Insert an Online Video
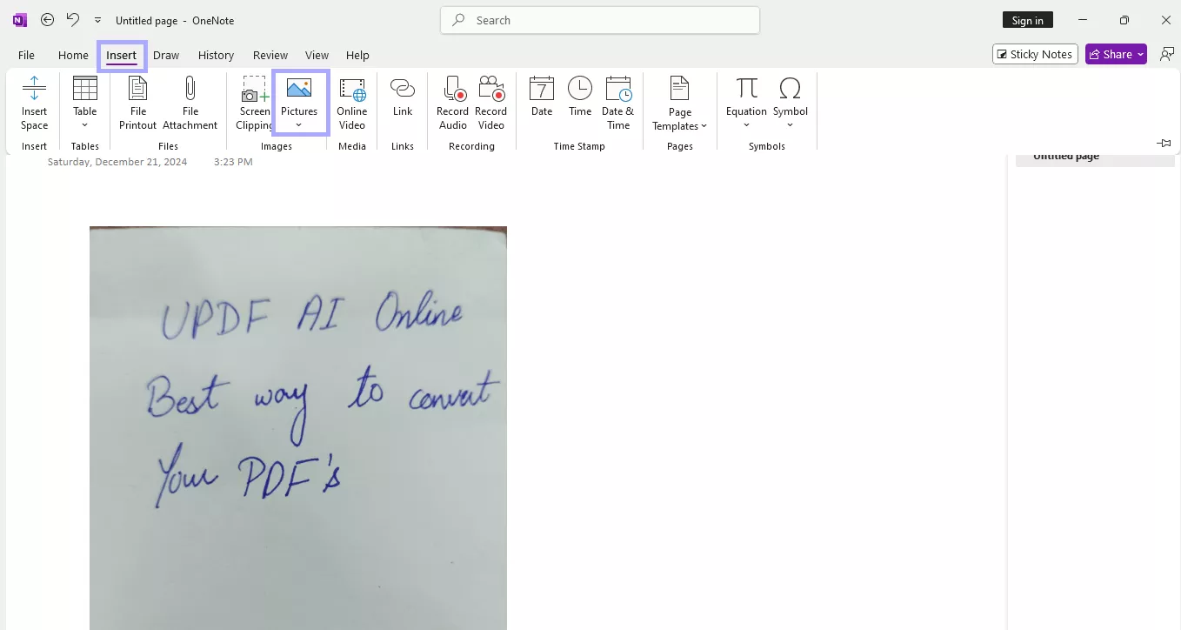Viewport: 1181px width, 630px height. tap(351, 102)
